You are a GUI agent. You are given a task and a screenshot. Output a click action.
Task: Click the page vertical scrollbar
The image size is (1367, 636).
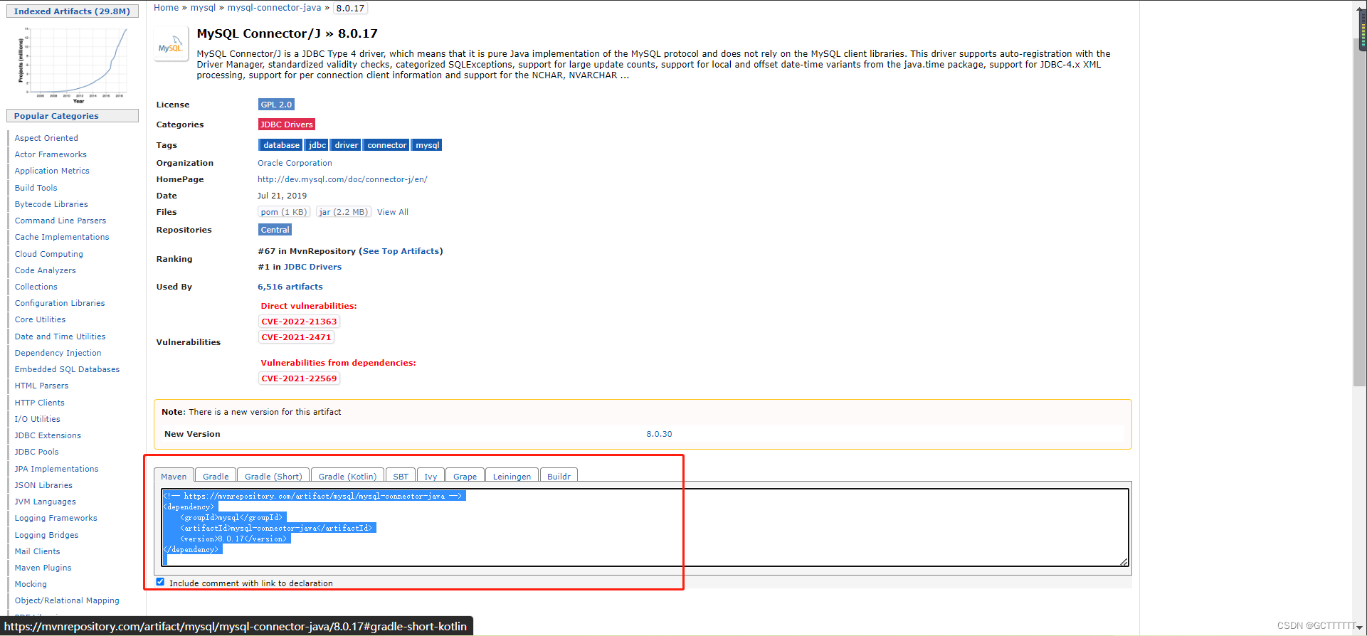pyautogui.click(x=1359, y=213)
